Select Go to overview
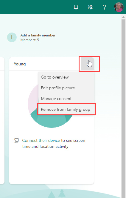Viewport: 126px width, 198px height. pos(55,77)
